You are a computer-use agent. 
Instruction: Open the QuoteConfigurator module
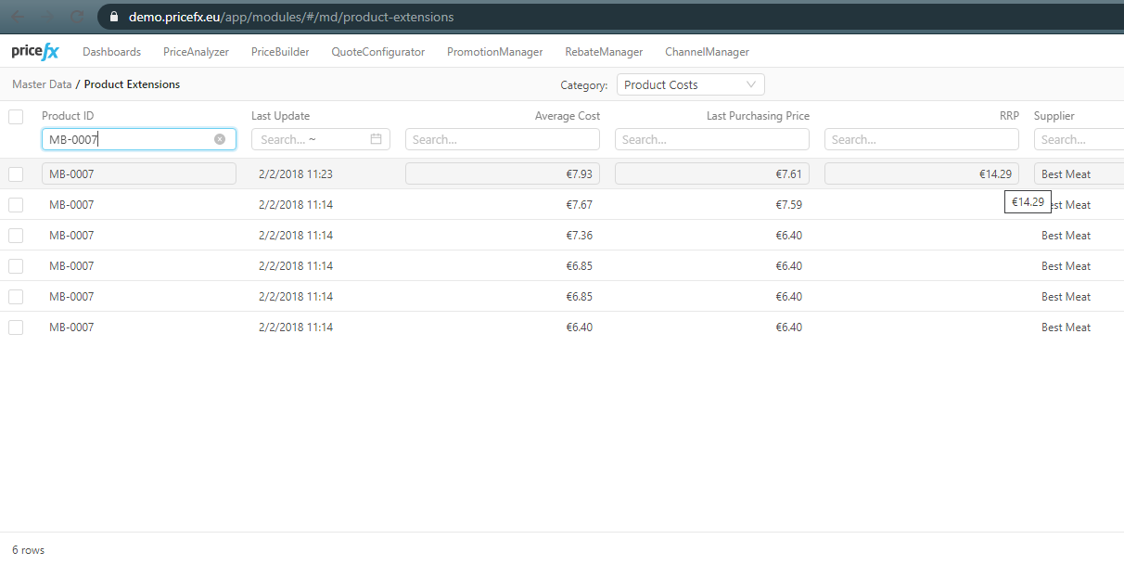tap(377, 52)
